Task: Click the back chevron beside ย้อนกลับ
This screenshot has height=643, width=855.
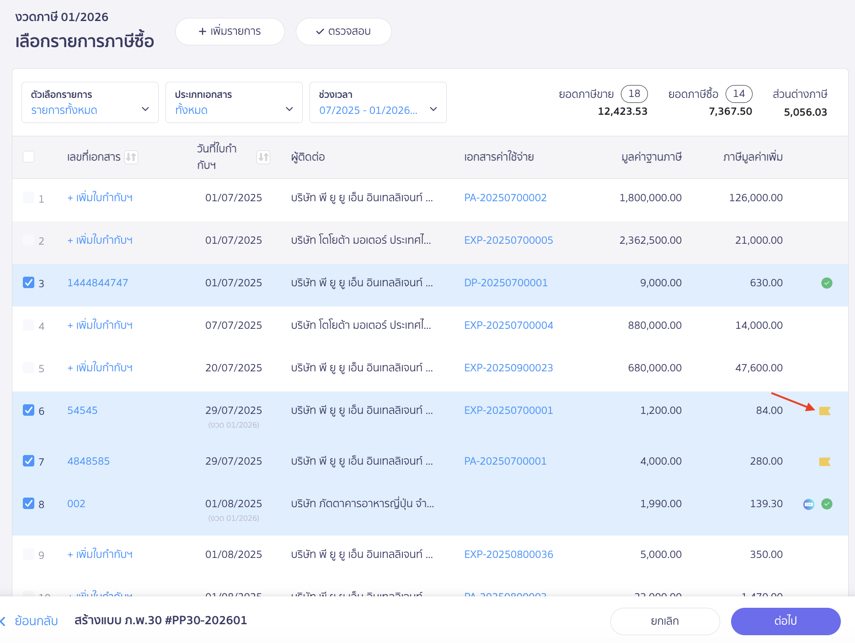Action: click(x=4, y=621)
